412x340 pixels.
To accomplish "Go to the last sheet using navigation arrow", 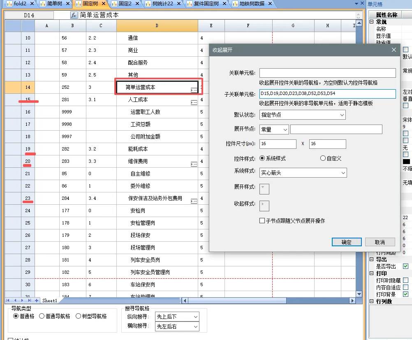I will (29, 301).
